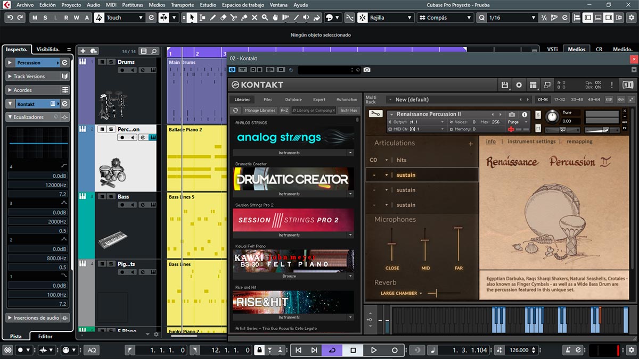Click the track search magnifier icon
639x359 pixels.
(154, 51)
